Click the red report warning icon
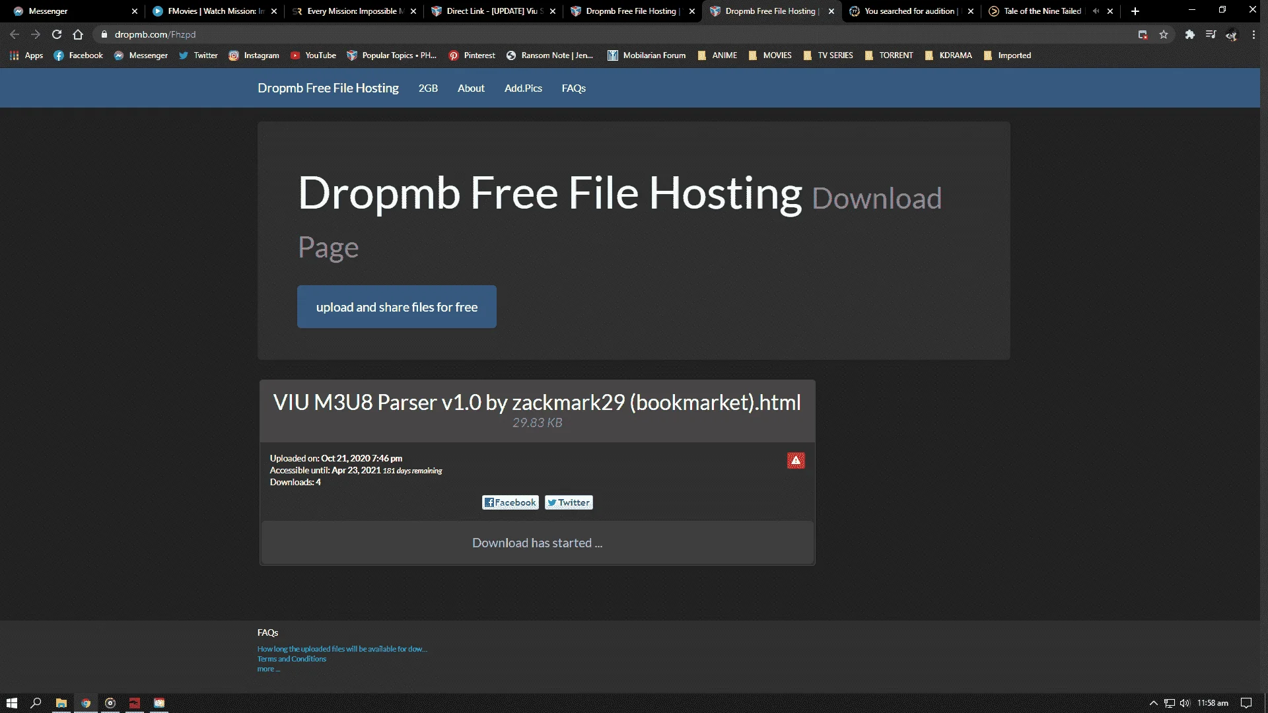Screen dimensions: 1268x713 796,460
